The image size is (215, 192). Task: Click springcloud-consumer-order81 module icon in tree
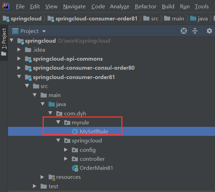28,77
